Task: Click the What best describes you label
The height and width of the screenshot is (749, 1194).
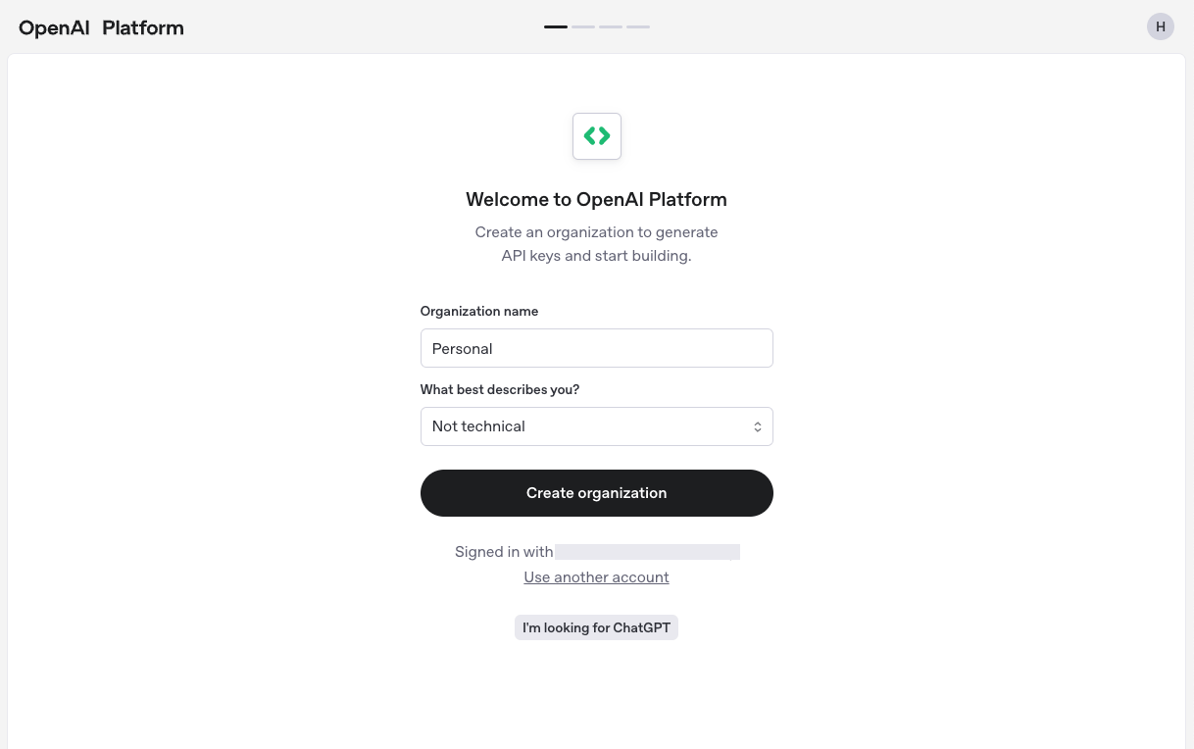Action: [x=500, y=389]
